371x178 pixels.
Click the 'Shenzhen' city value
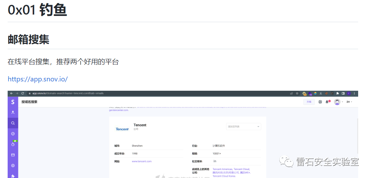point(137,146)
